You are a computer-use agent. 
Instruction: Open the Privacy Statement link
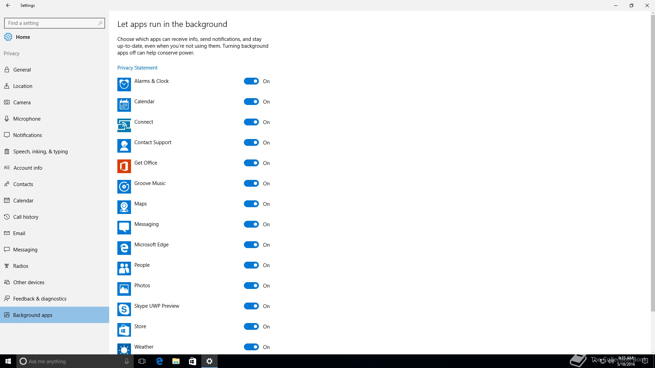pos(137,68)
